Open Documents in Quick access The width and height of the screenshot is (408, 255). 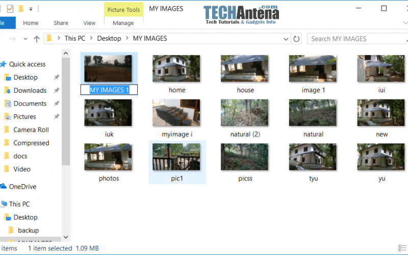tap(30, 104)
